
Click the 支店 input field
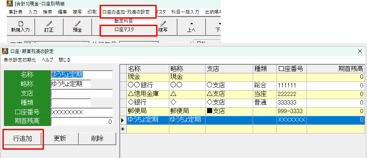[82, 93]
